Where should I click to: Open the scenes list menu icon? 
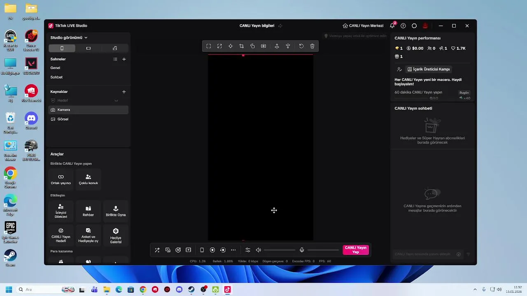click(x=115, y=59)
